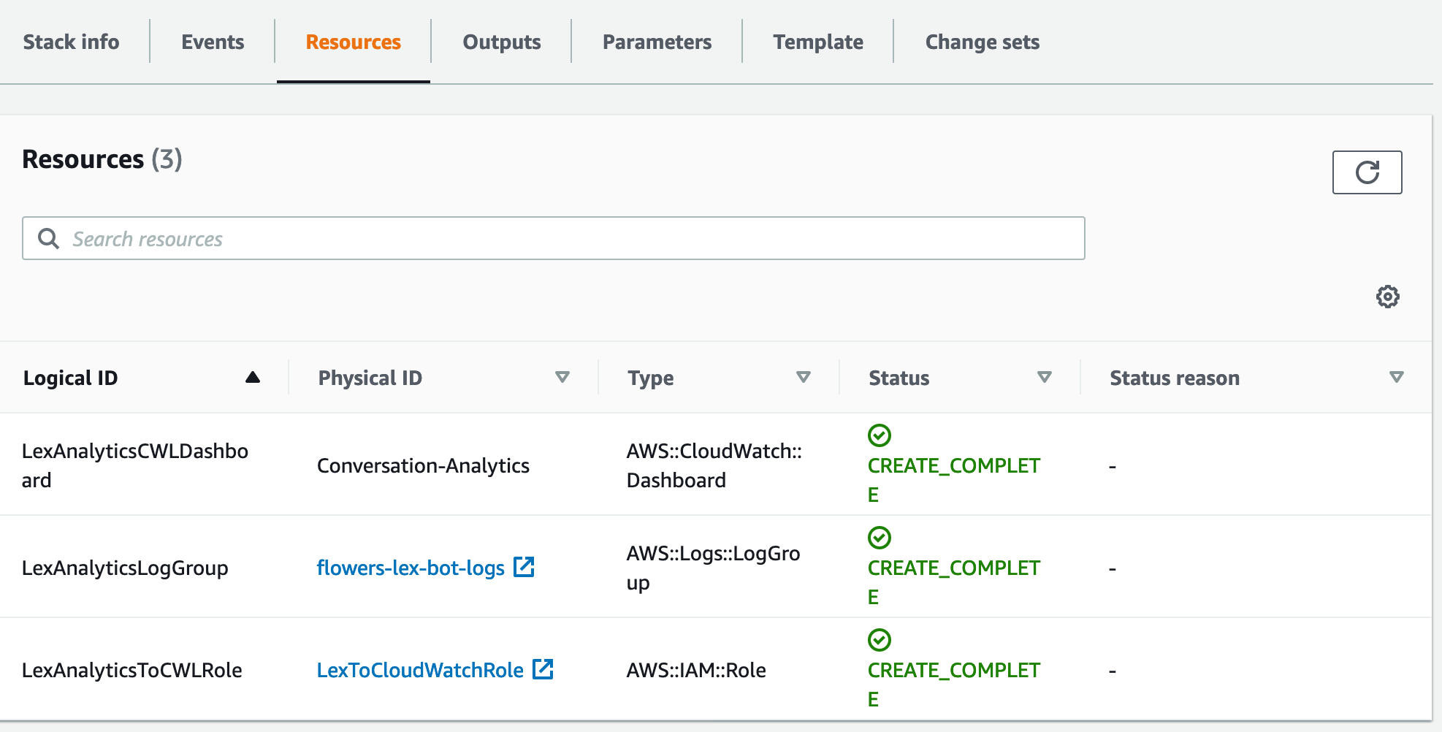This screenshot has height=732, width=1442.
Task: Select the Outputs tab
Action: click(501, 42)
